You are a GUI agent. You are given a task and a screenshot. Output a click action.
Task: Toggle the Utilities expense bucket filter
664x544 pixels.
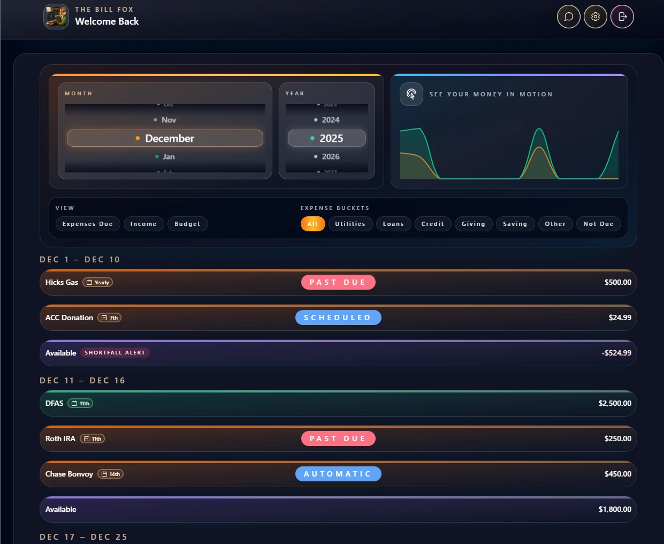point(350,224)
